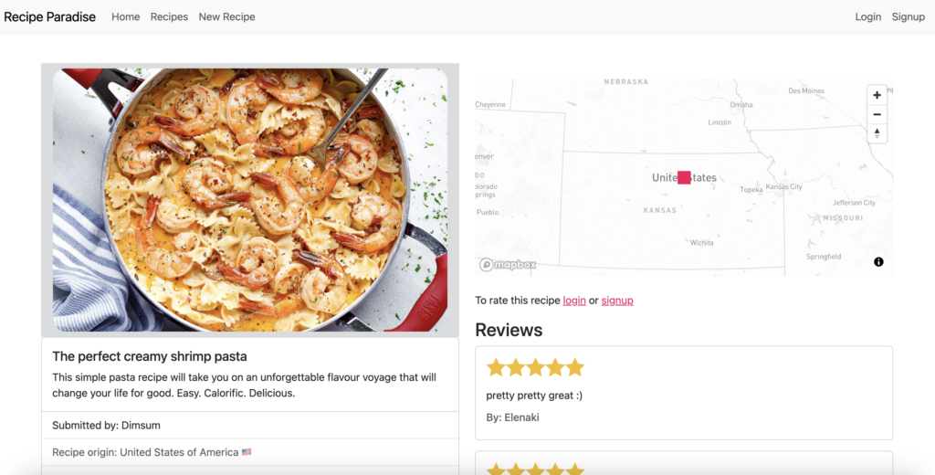Select the red location marker on map

point(684,177)
